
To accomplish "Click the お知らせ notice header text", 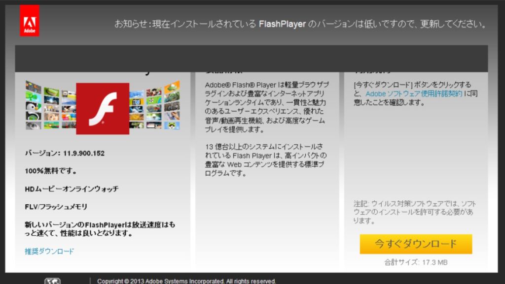I will click(300, 24).
